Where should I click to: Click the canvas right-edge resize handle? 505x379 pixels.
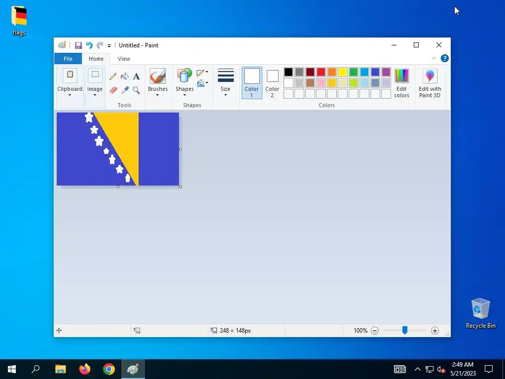[x=180, y=149]
